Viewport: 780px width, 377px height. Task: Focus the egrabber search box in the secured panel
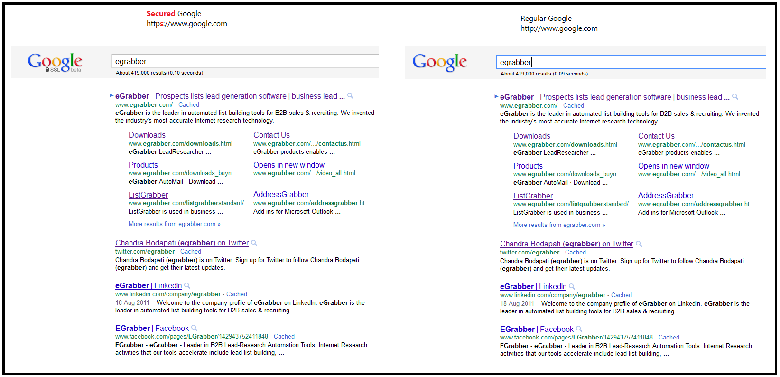pyautogui.click(x=244, y=61)
